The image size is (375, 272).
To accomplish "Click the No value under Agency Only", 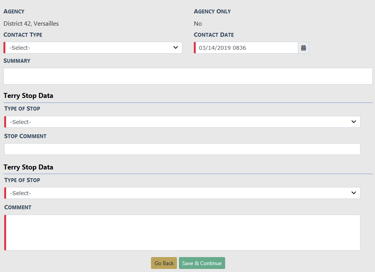I will (x=198, y=24).
